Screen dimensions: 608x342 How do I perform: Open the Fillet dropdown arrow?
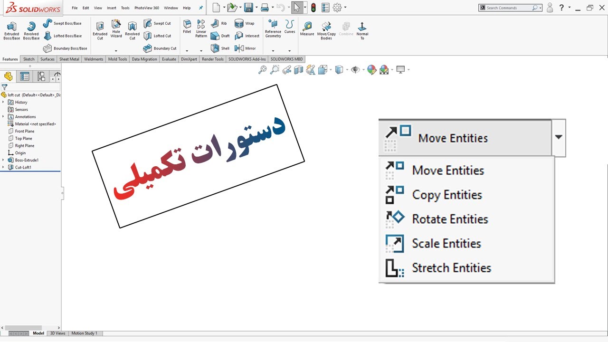click(x=187, y=51)
